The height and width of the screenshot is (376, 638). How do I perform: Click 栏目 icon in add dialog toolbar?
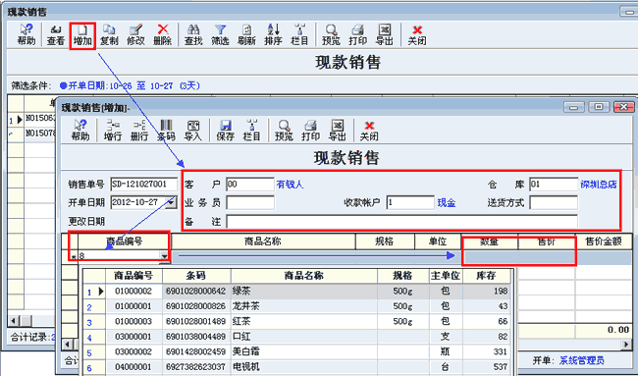(x=251, y=131)
